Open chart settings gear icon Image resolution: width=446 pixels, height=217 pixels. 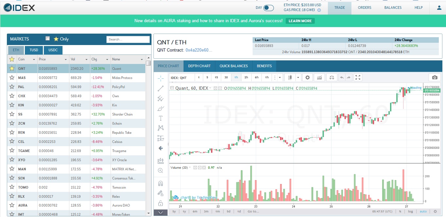(x=307, y=77)
